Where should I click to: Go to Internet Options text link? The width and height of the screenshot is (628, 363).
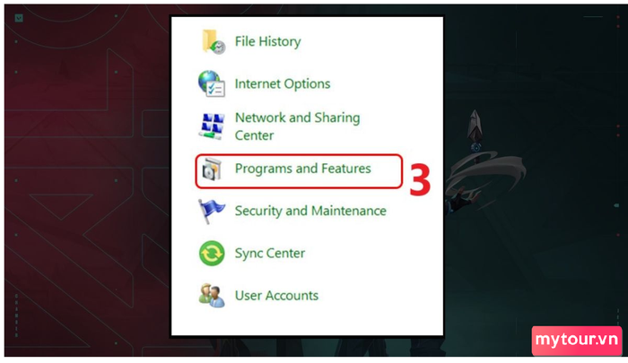point(283,84)
